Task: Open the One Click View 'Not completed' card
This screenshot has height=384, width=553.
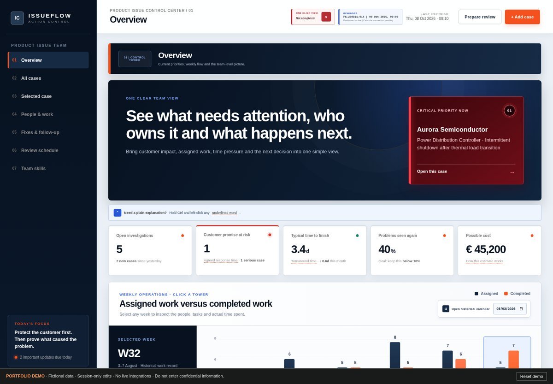Action: (313, 17)
